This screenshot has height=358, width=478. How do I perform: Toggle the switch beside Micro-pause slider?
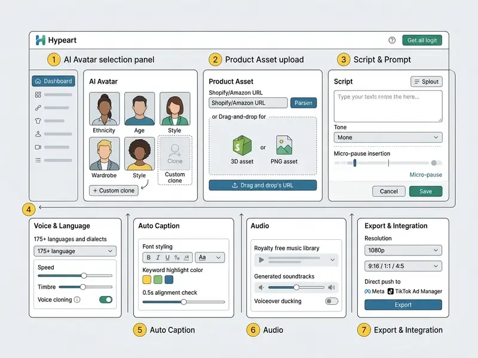(x=436, y=163)
